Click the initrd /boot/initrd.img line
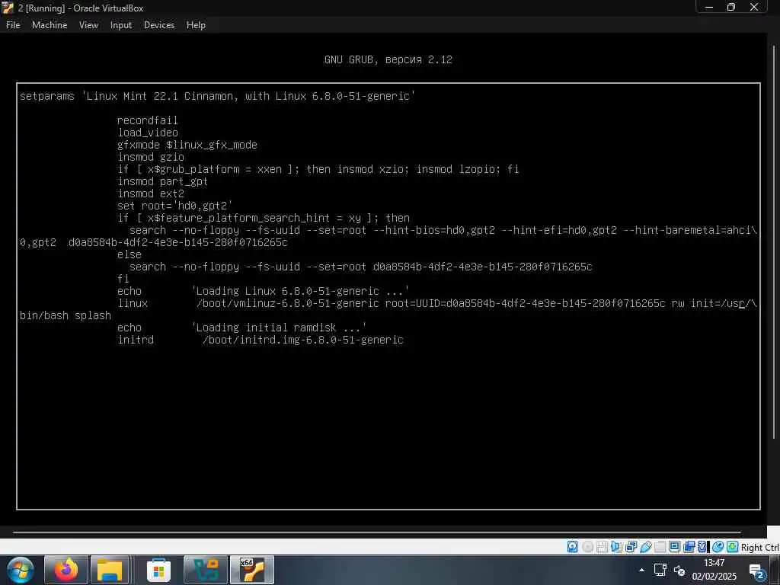The image size is (780, 585). [x=261, y=340]
